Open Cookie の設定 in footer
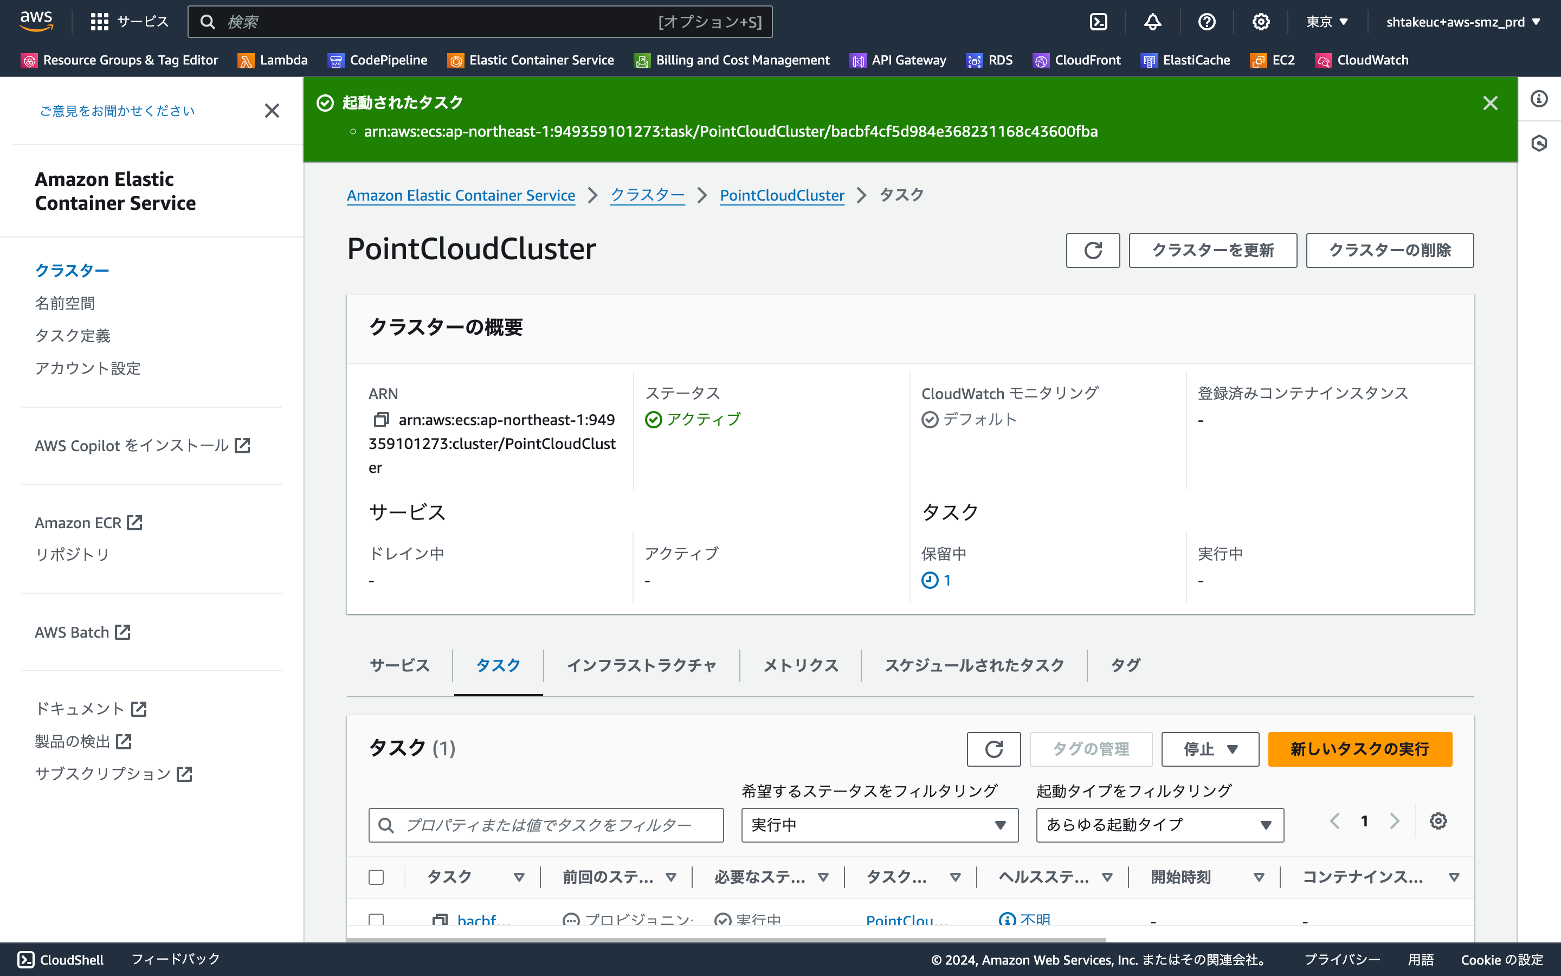Viewport: 1561px width, 976px height. pos(1502,959)
